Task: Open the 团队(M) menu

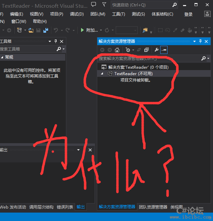Action: tap(98, 14)
